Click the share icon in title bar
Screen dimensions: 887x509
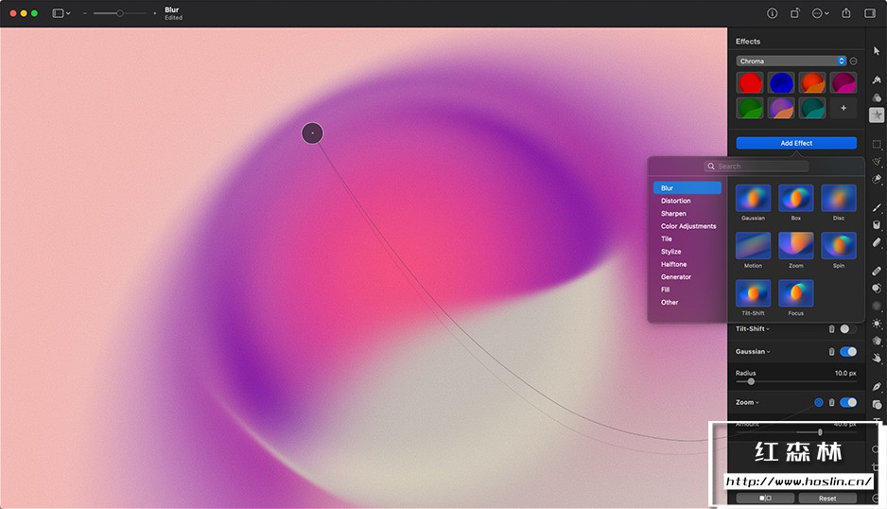click(846, 13)
